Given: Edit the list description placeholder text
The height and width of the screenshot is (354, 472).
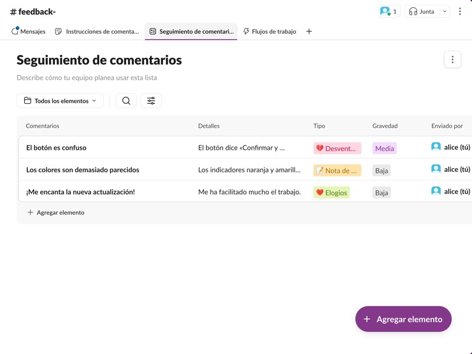Looking at the screenshot, I should (87, 78).
